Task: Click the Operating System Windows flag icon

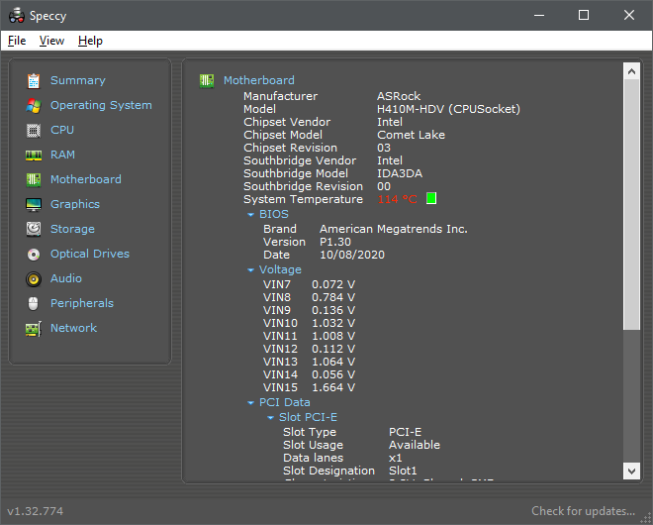Action: pyautogui.click(x=34, y=106)
